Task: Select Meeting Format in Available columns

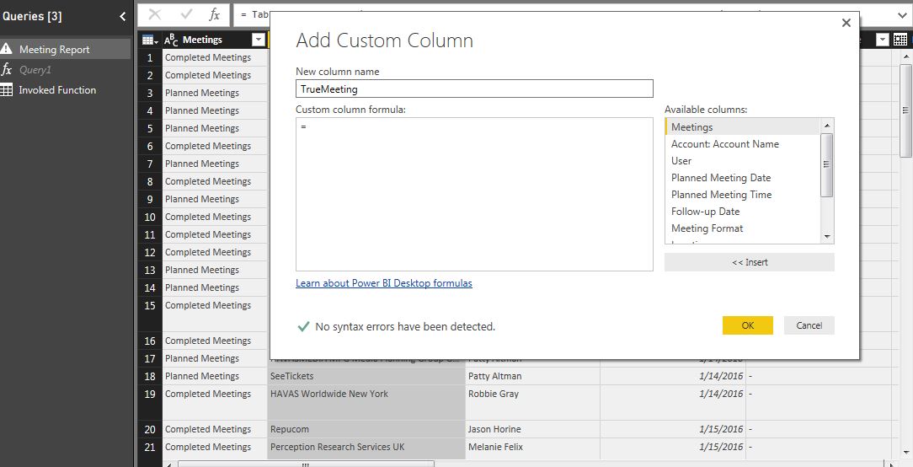Action: [x=742, y=228]
